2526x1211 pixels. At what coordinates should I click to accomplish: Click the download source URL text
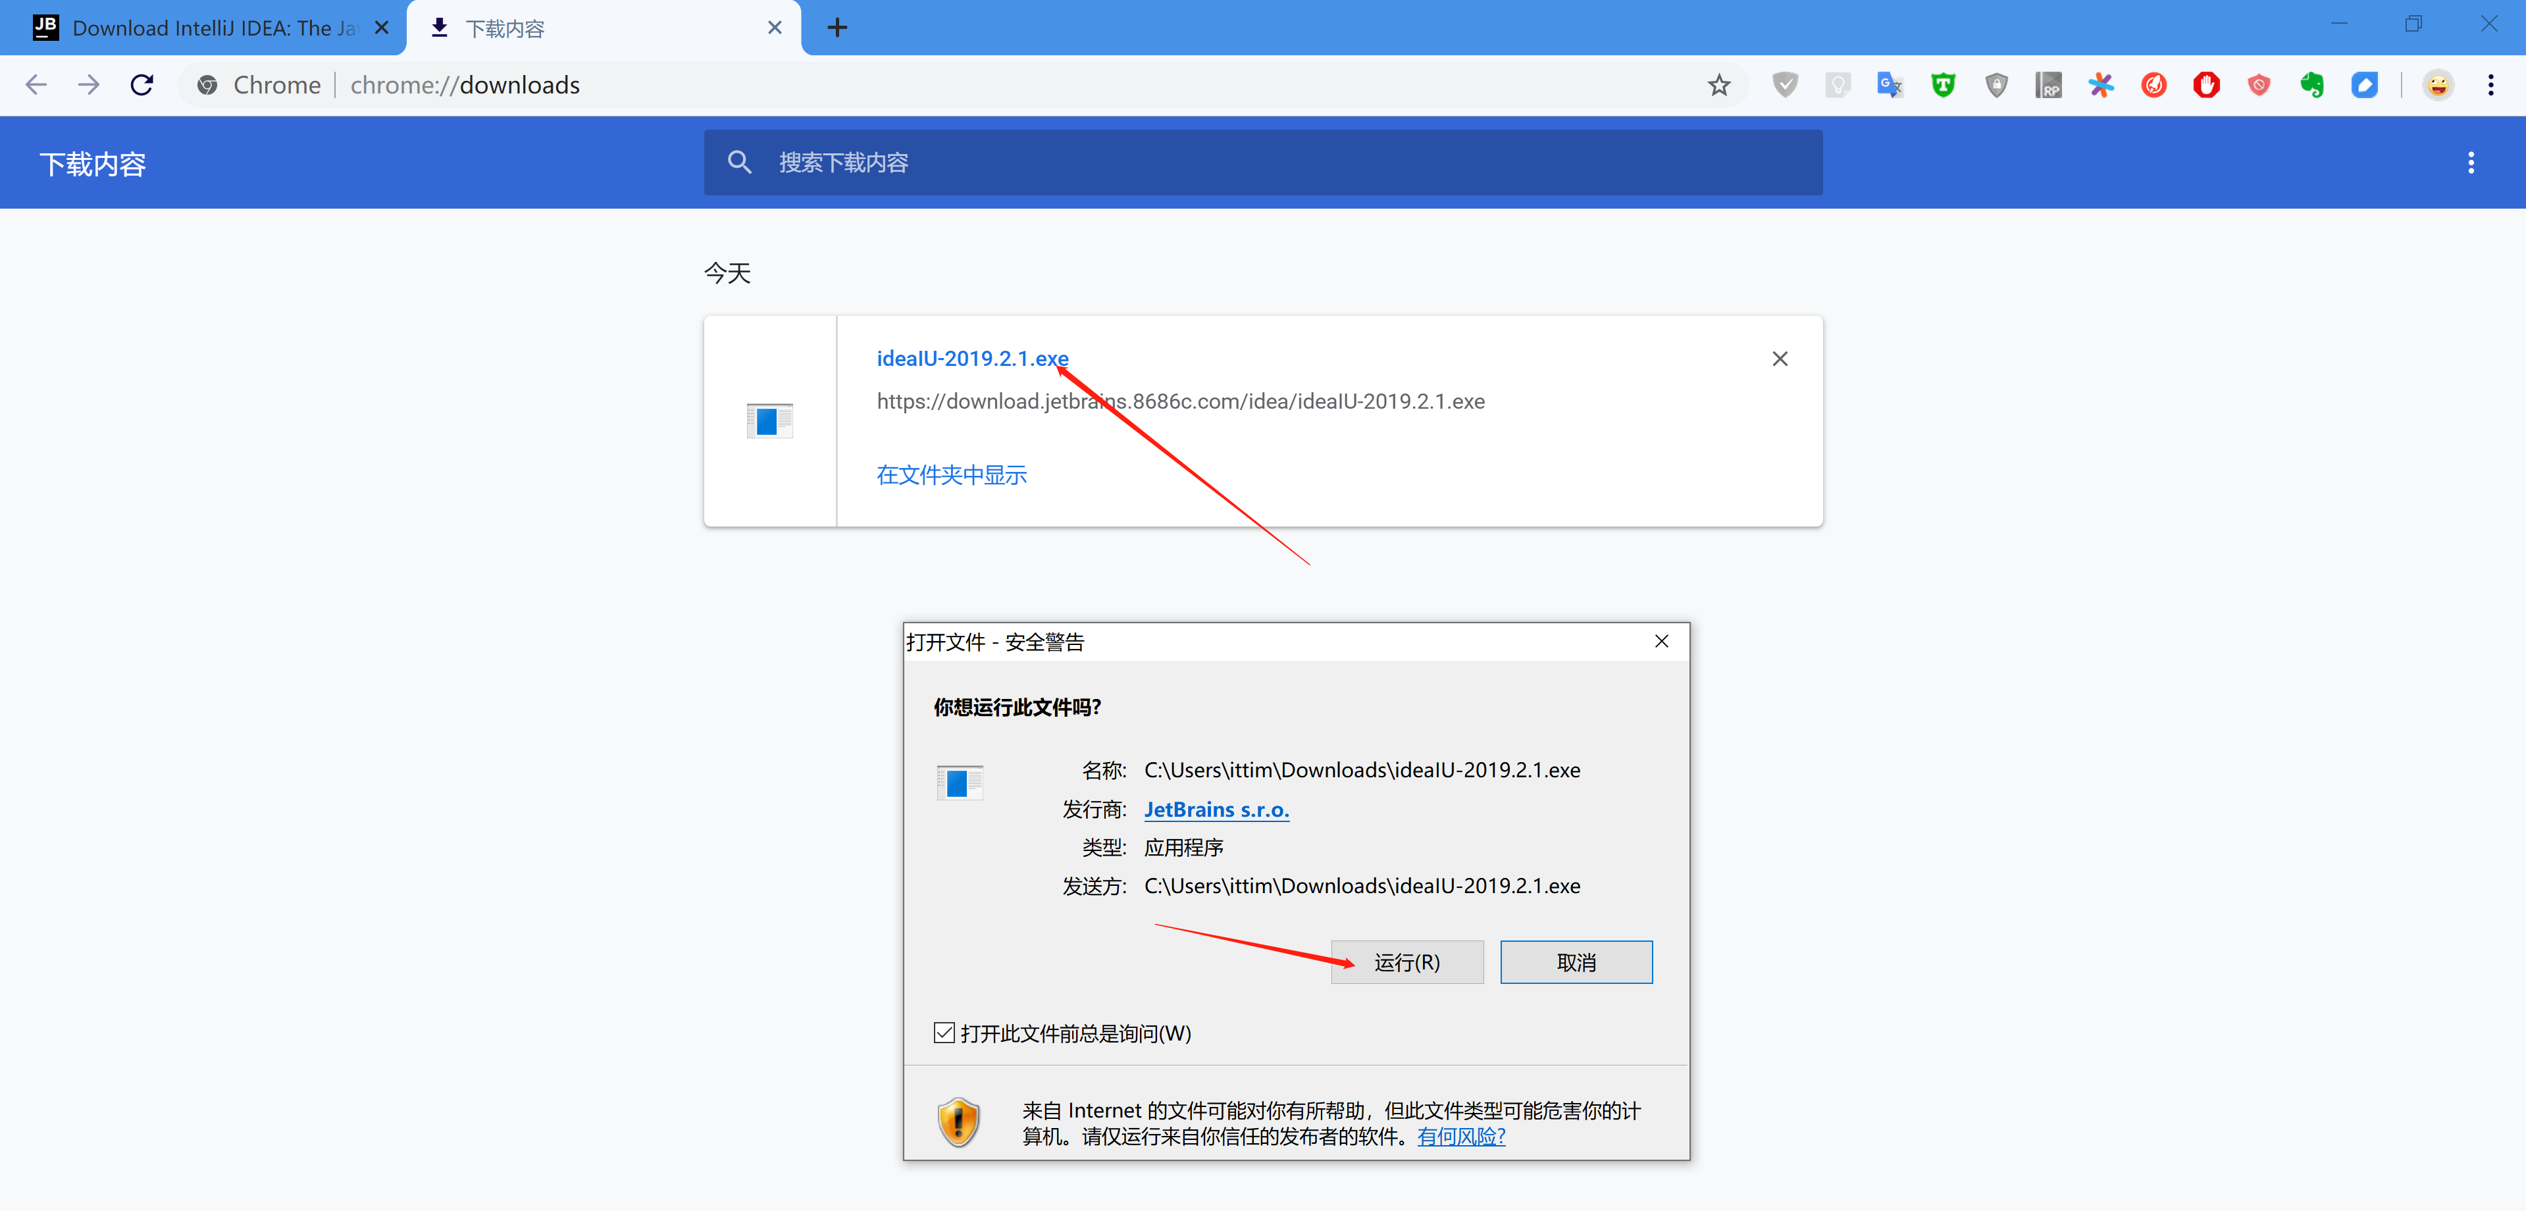1181,402
